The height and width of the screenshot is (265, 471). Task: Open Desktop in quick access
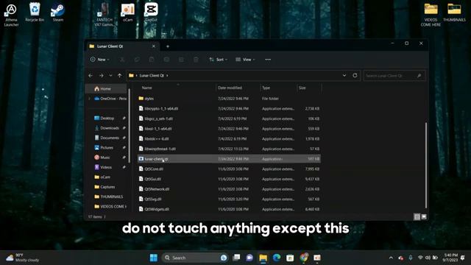[x=107, y=118]
